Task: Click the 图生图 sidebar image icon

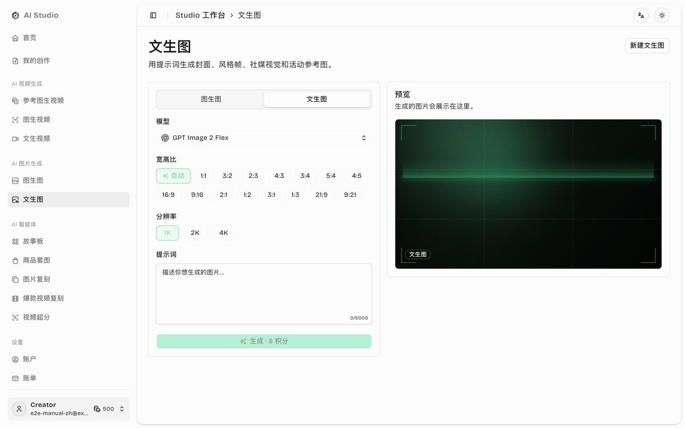Action: [15, 181]
